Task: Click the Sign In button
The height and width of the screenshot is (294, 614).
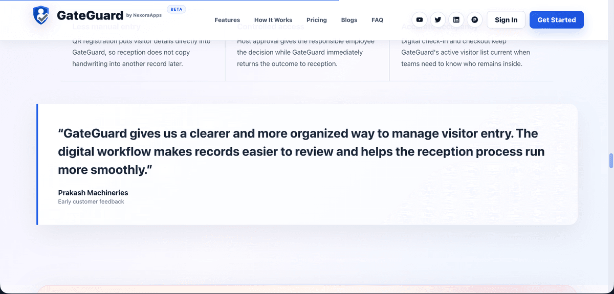Action: pos(506,20)
